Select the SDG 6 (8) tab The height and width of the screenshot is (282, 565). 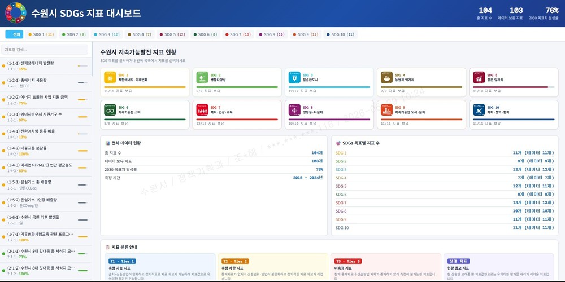pos(206,34)
